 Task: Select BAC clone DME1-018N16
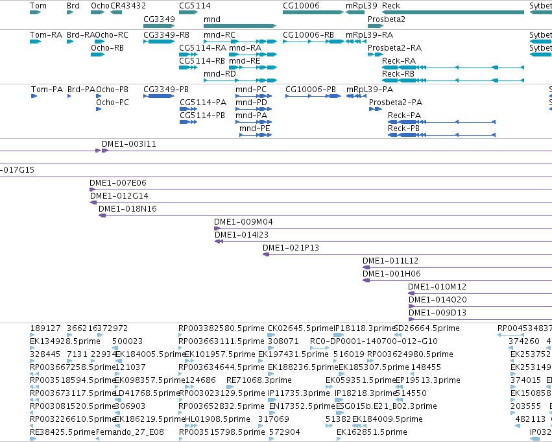tap(325, 216)
